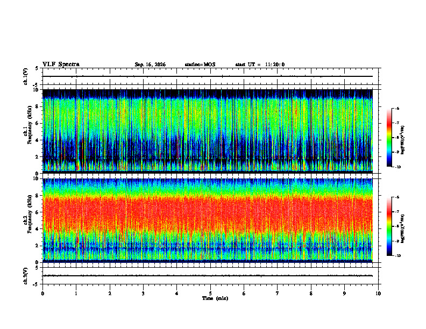Click the ch.1 upper color scale bar
This screenshot has width=426, height=329.
(x=389, y=138)
